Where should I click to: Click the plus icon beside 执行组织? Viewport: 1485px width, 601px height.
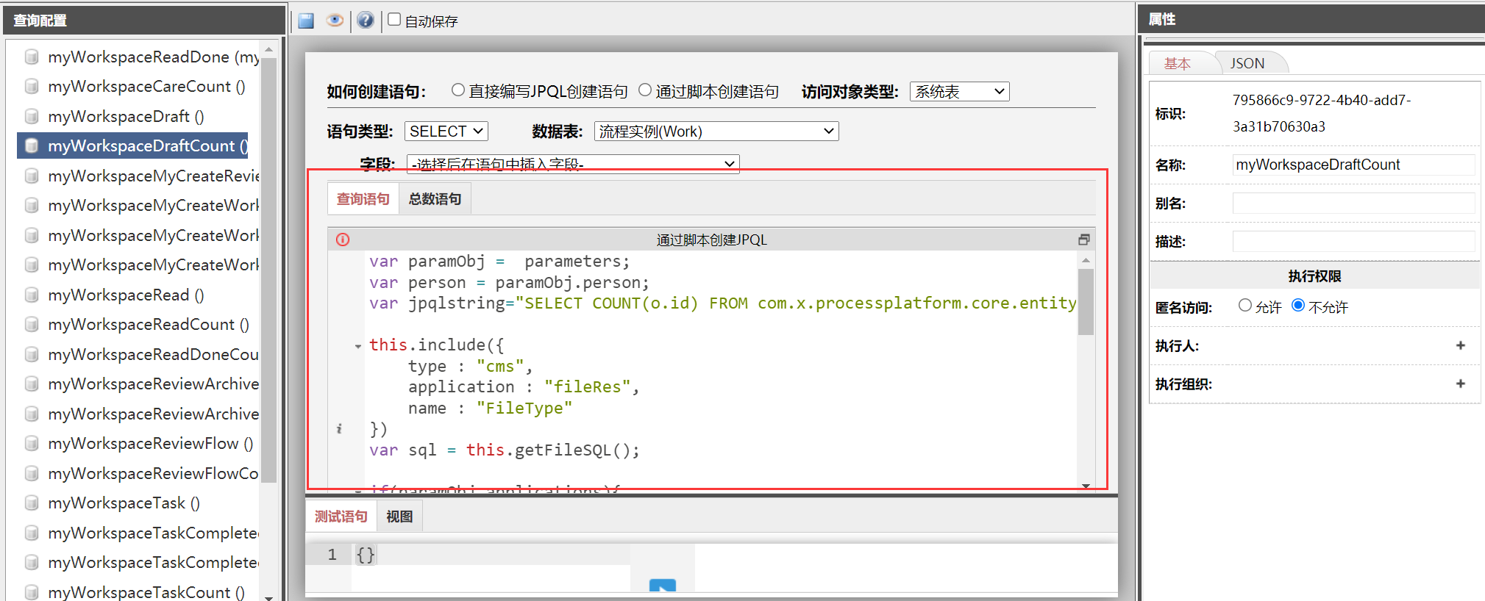coord(1460,384)
